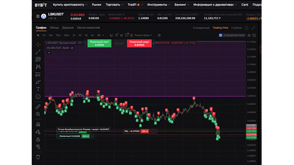Click the 0.66000 price scale label
Image resolution: width=294 pixels, height=165 pixels.
pyautogui.click(x=251, y=96)
